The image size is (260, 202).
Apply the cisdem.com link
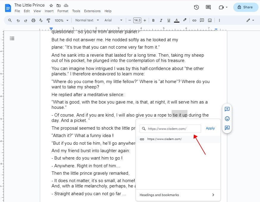[x=210, y=128]
